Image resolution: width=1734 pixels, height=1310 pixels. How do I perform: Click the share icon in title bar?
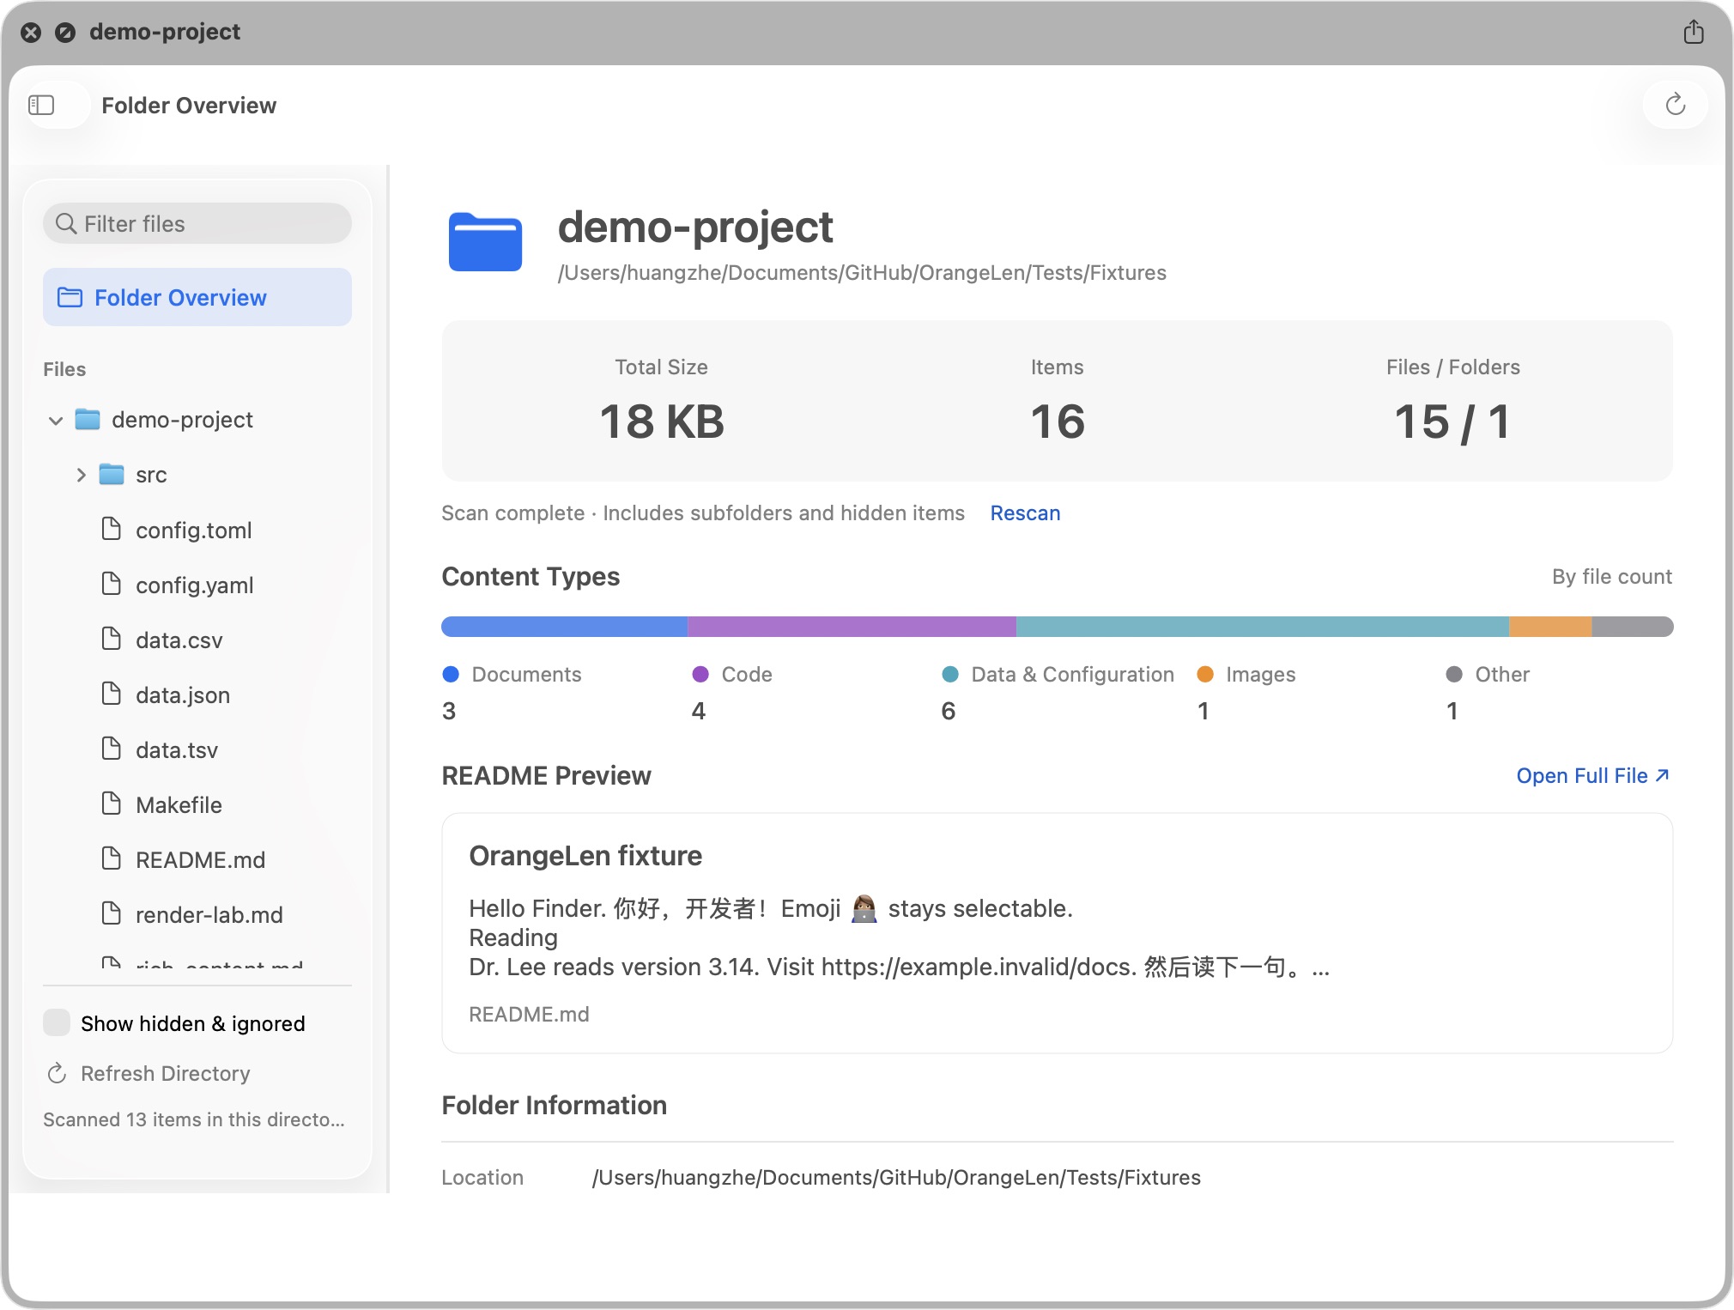(x=1694, y=32)
